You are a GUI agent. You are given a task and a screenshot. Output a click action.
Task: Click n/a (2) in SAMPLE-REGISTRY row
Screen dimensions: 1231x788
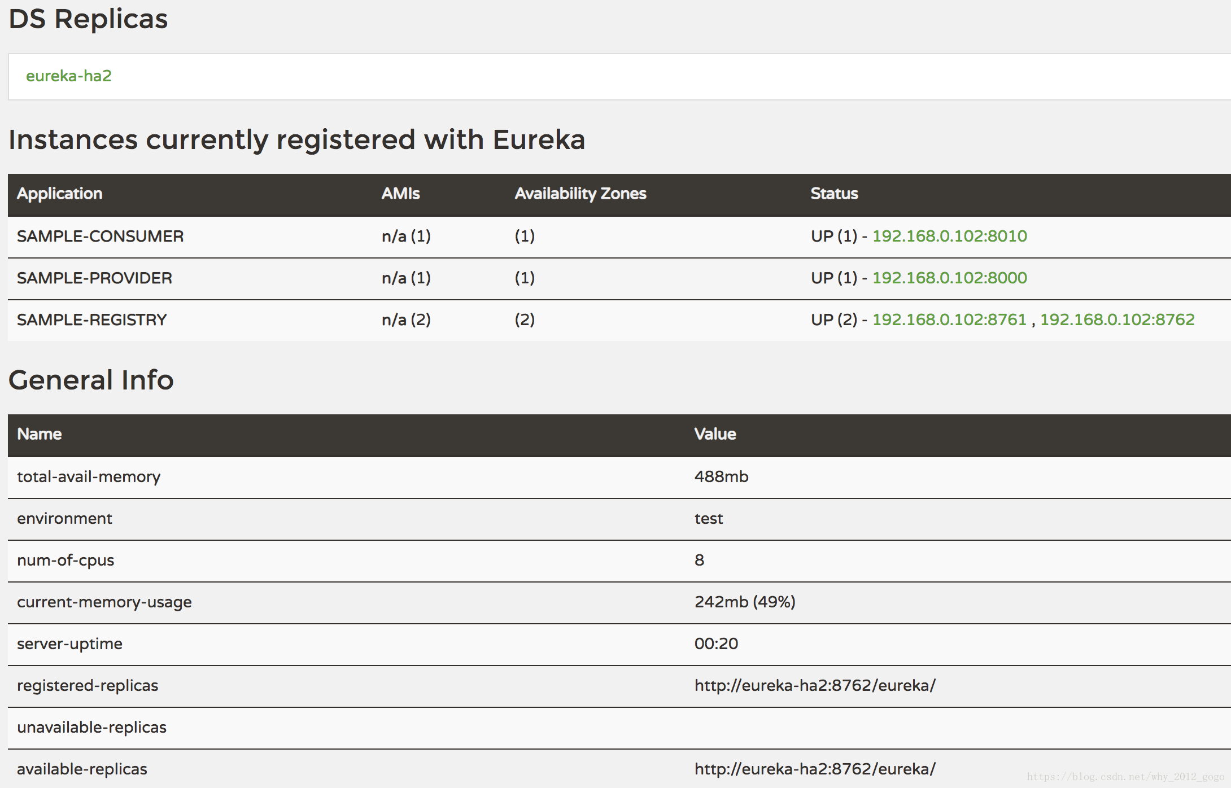(x=406, y=319)
